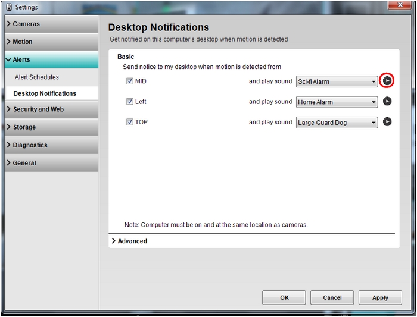
Task: Play the Home Alarm sound preview
Action: tap(387, 102)
